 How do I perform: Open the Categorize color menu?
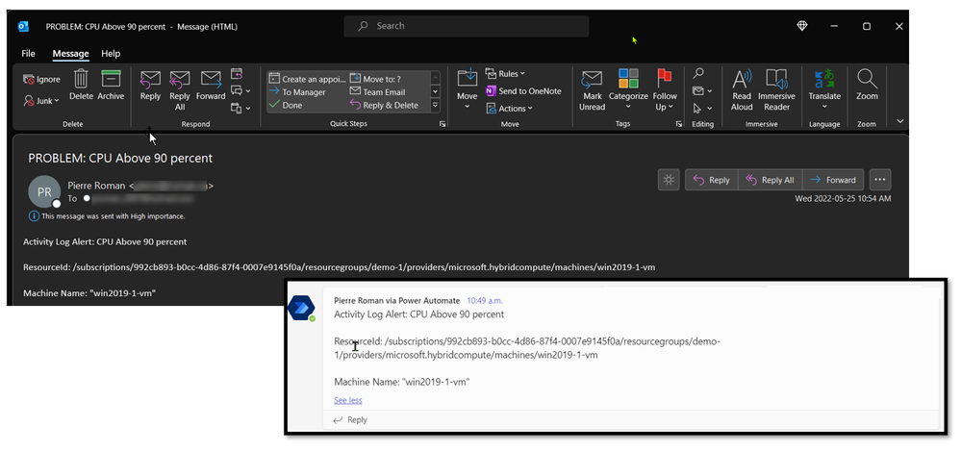click(x=628, y=90)
